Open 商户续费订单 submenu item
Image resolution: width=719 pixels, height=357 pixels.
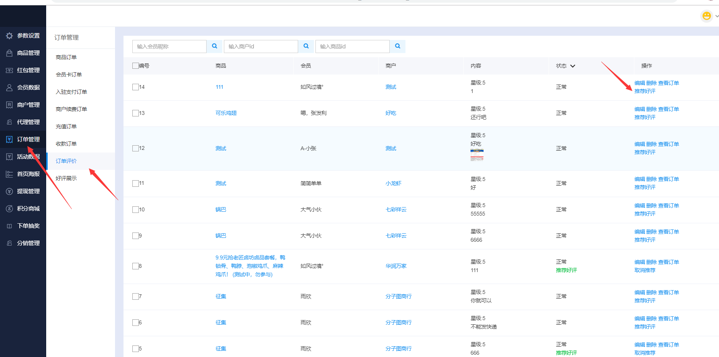click(x=71, y=109)
